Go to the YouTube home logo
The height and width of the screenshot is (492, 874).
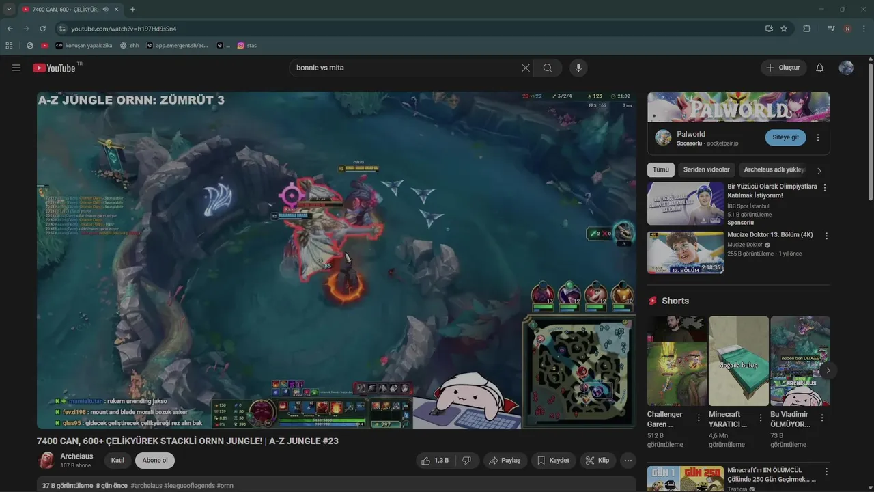point(54,68)
